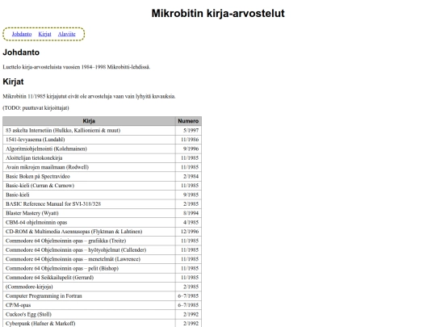Click the TODO: puuttuvat kirjoittajat note

36,107
